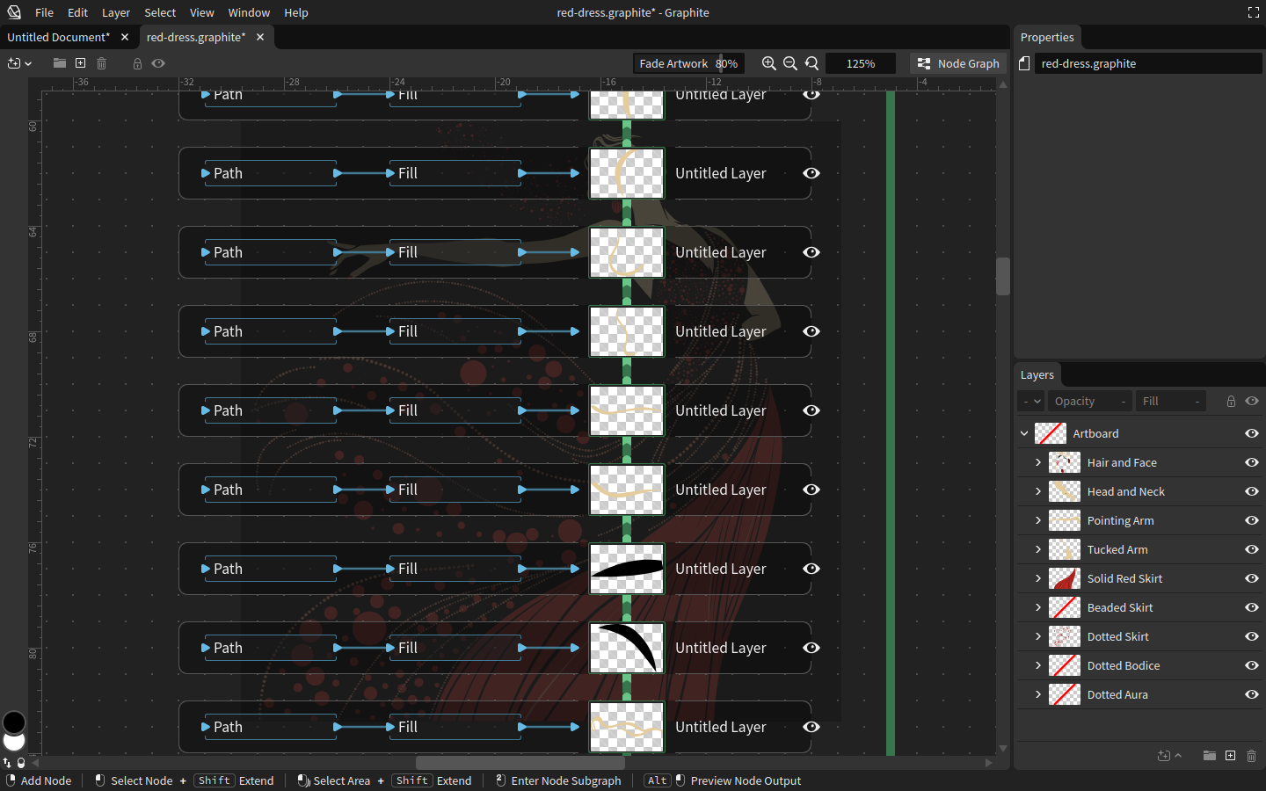The height and width of the screenshot is (791, 1266).
Task: Hide the Tucked Arm layer
Action: coord(1252,549)
